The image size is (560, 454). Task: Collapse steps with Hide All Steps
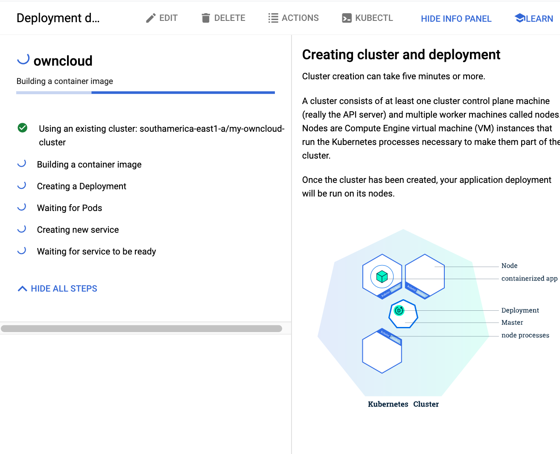(64, 289)
